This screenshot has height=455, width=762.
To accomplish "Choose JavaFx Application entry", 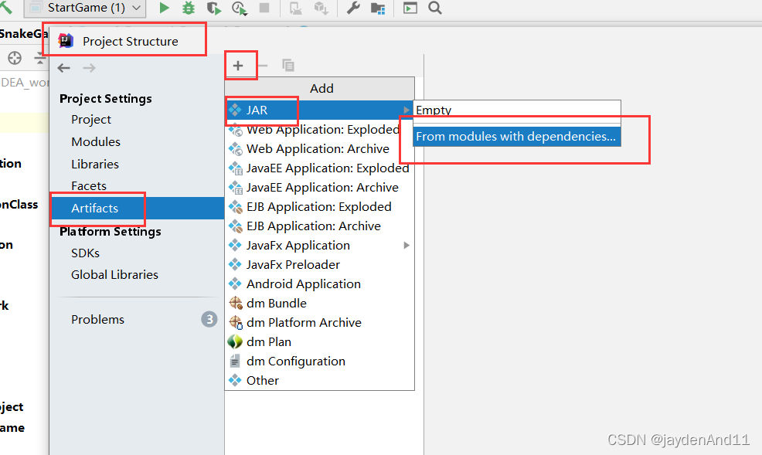I will coord(319,245).
